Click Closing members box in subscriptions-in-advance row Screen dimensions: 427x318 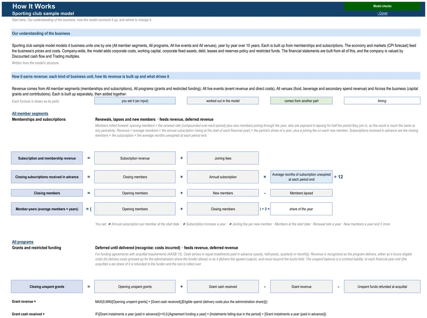pos(135,177)
